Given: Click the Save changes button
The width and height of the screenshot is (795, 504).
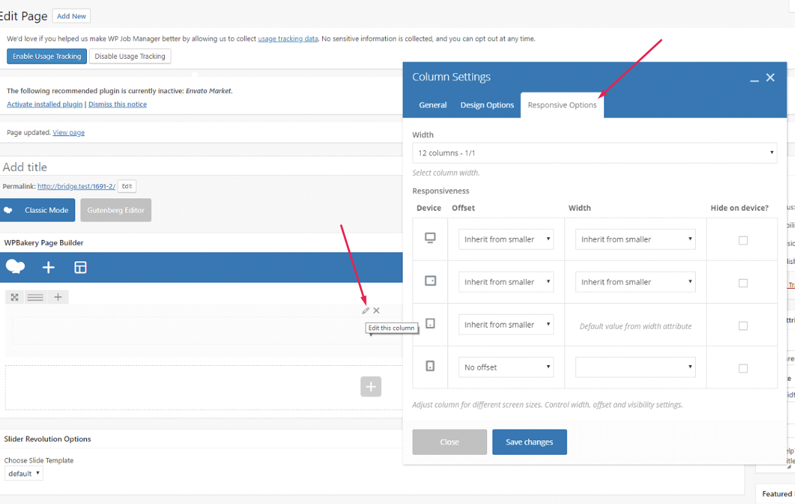Looking at the screenshot, I should (x=529, y=442).
